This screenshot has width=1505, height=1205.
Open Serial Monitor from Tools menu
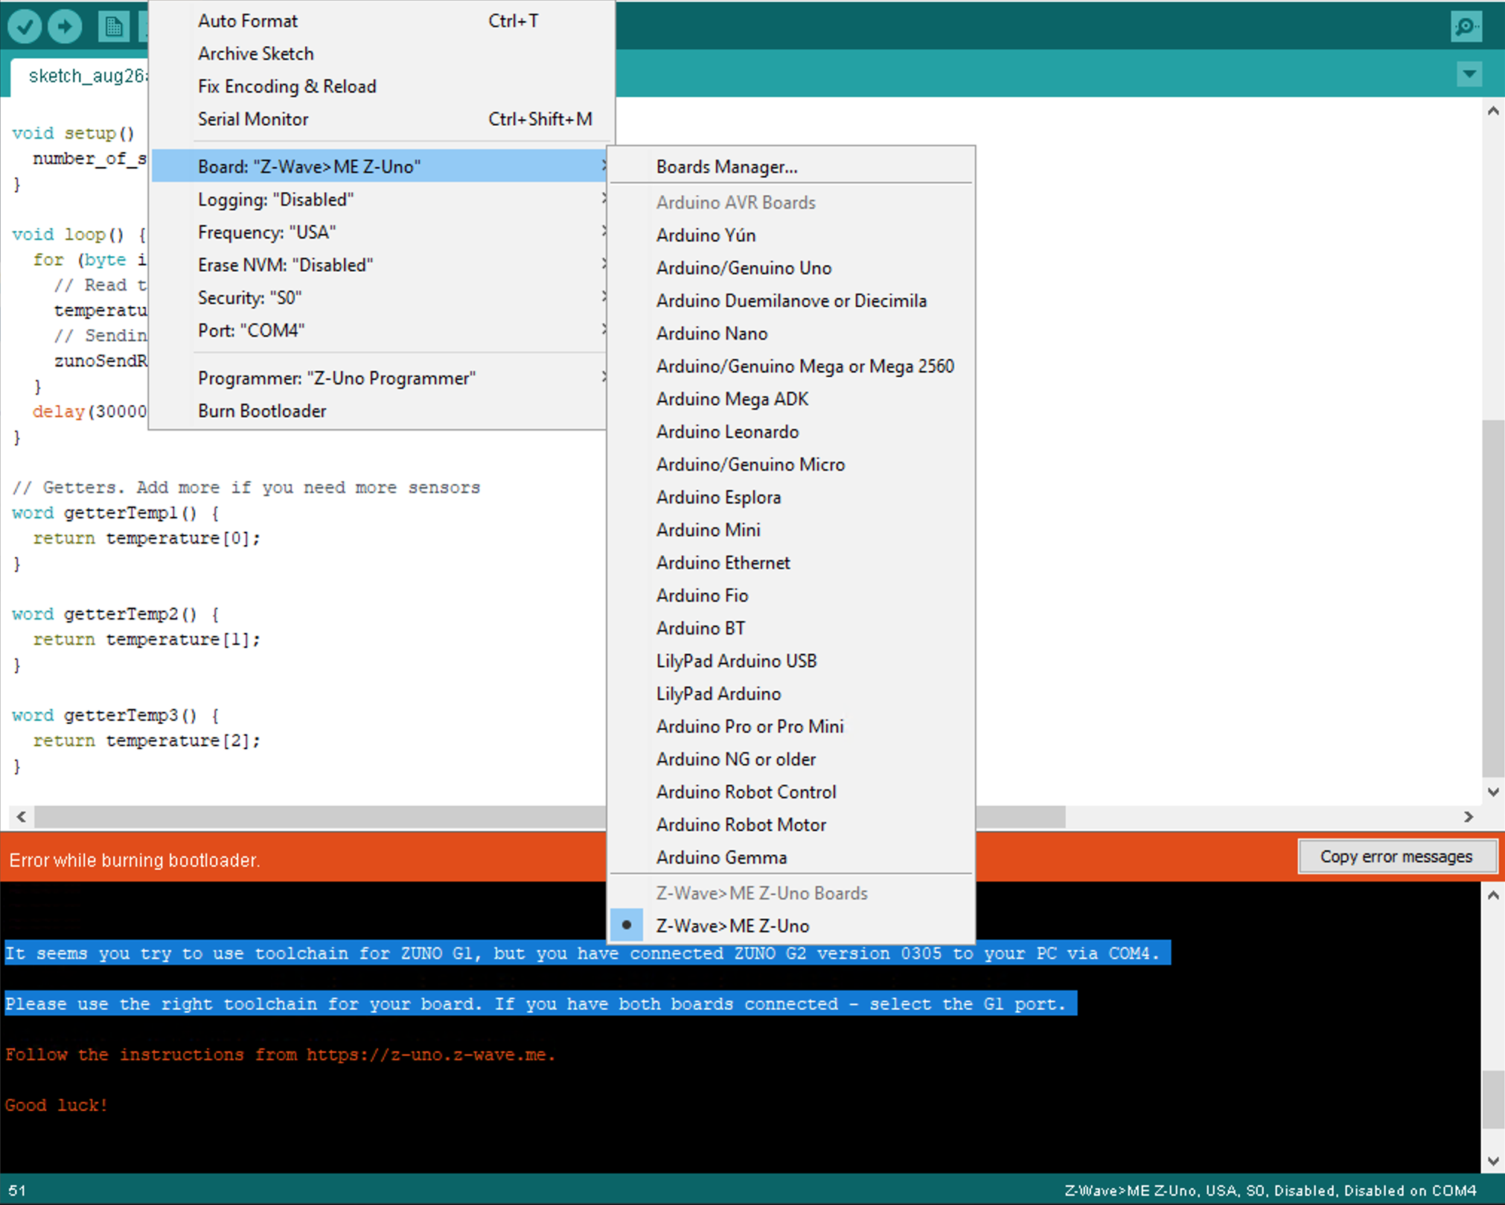[383, 119]
